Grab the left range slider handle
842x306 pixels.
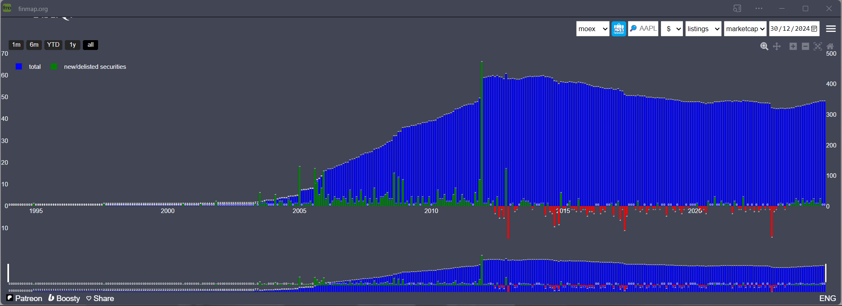pos(8,273)
